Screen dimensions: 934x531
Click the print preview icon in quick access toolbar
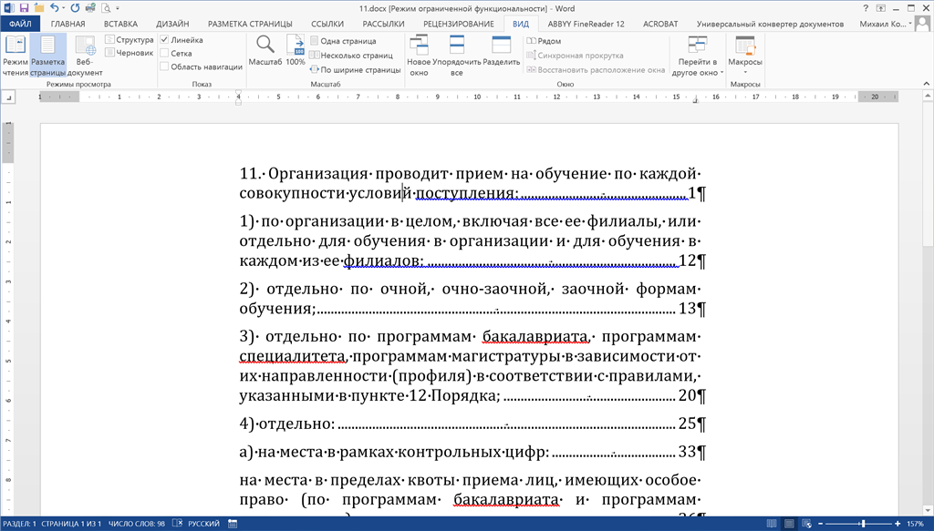(106, 8)
